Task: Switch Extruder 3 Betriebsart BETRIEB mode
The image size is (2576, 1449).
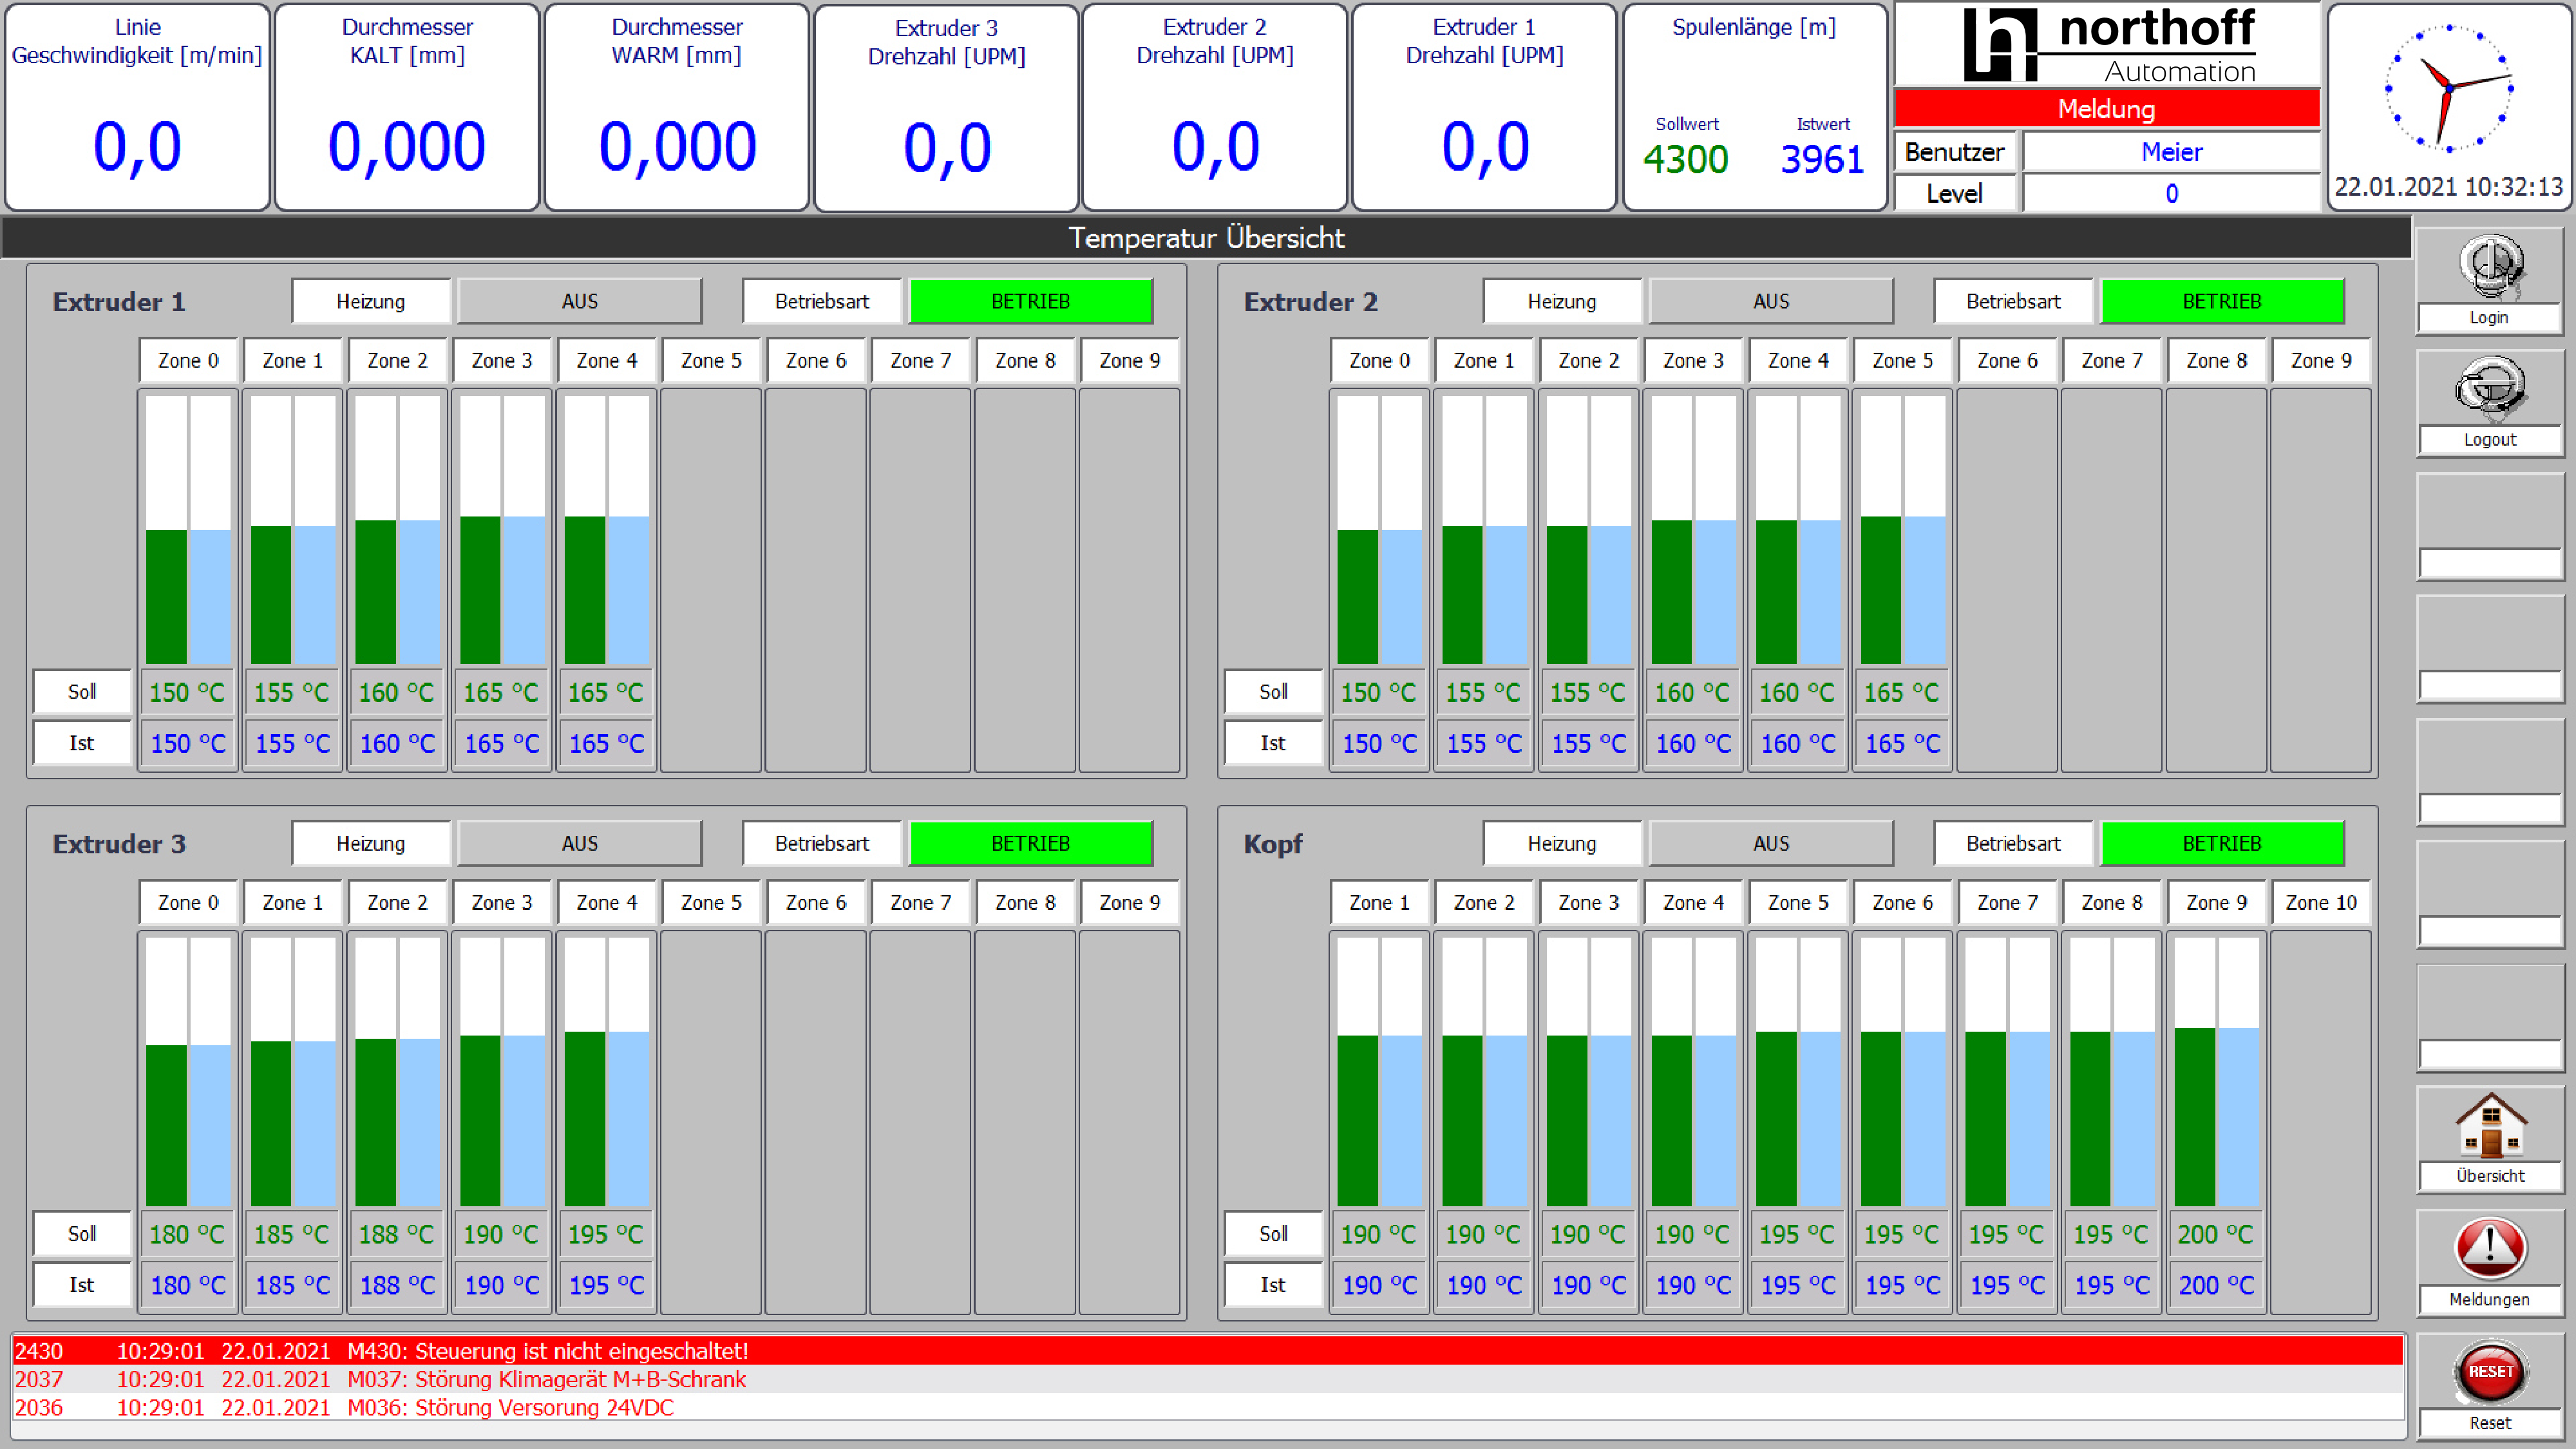Action: (x=1030, y=843)
